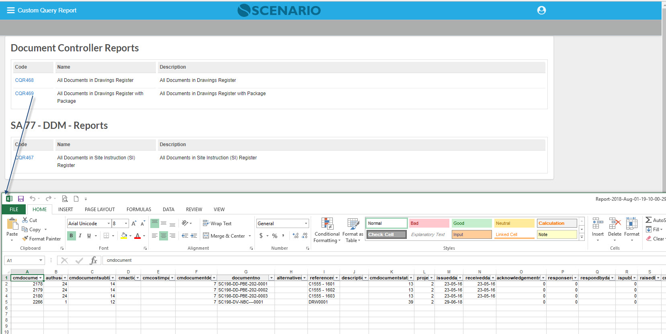Open filter dropdown for documentno column
Viewport: 666px width, 334px height.
point(271,278)
